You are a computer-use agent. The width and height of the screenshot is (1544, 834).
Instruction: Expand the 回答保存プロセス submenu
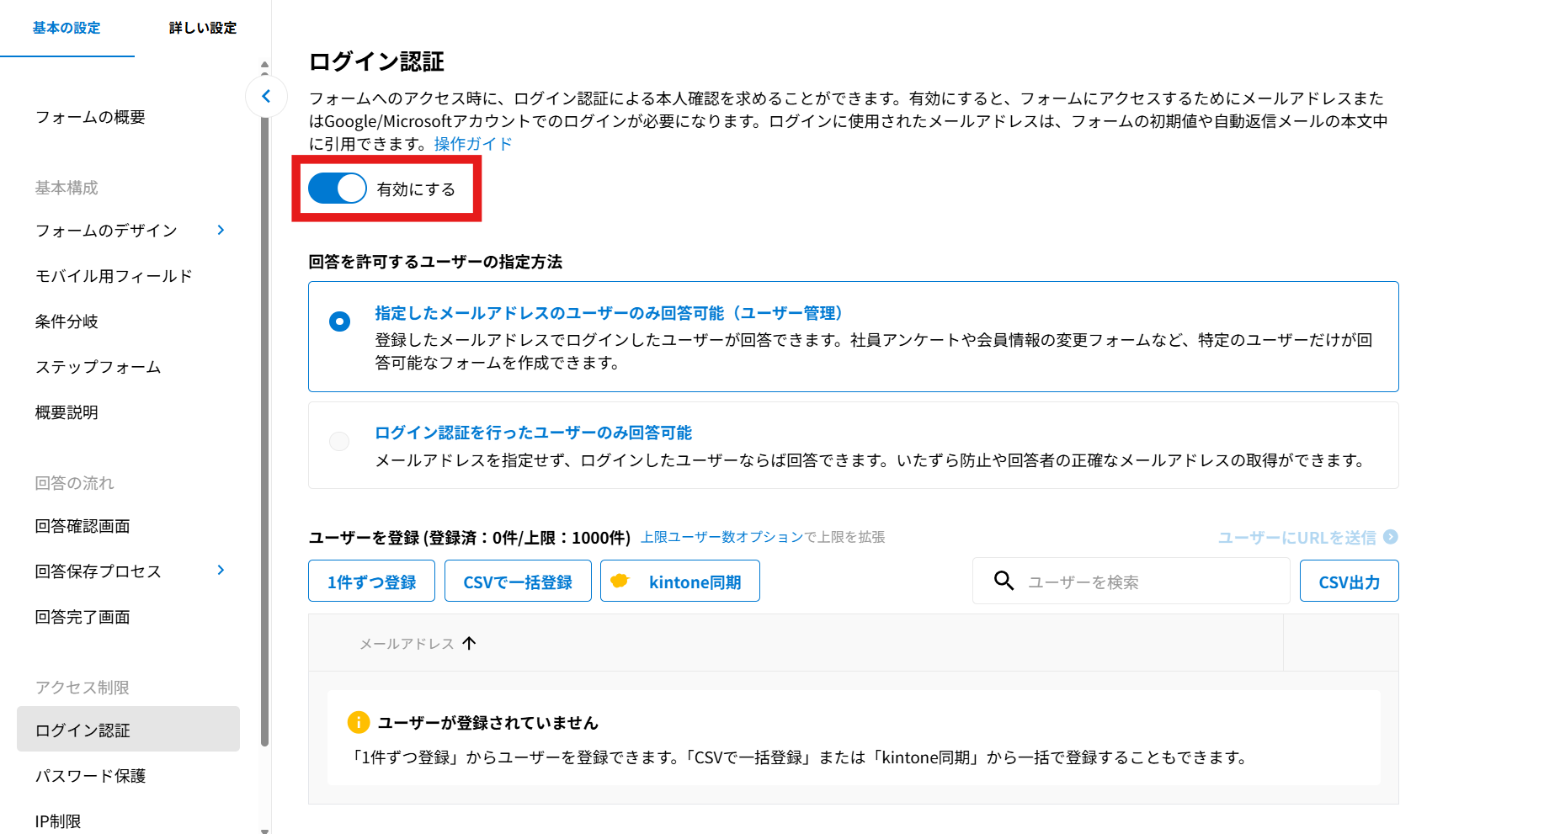(221, 571)
